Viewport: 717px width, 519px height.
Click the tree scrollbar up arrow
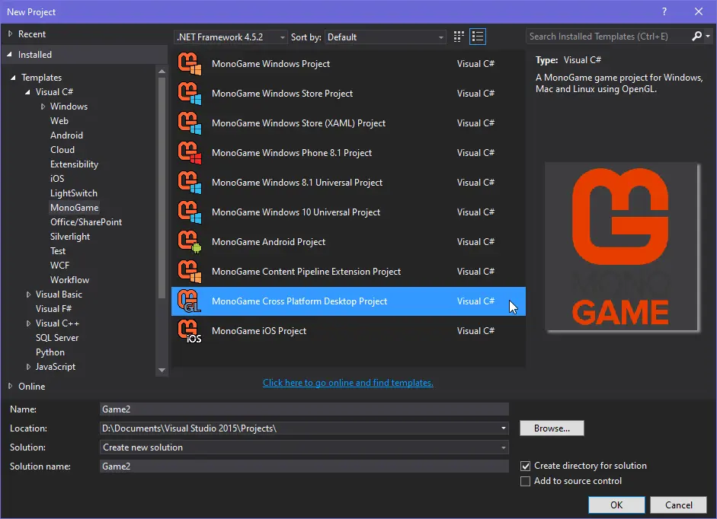coord(162,72)
